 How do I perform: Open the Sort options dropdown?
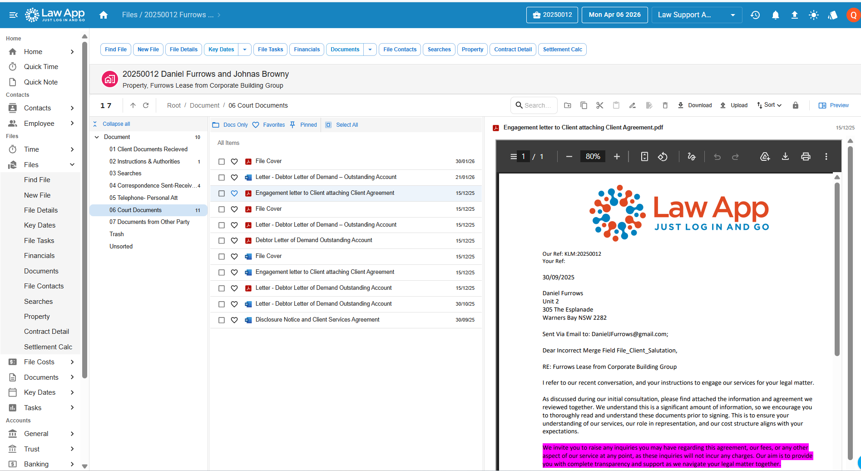click(x=769, y=105)
